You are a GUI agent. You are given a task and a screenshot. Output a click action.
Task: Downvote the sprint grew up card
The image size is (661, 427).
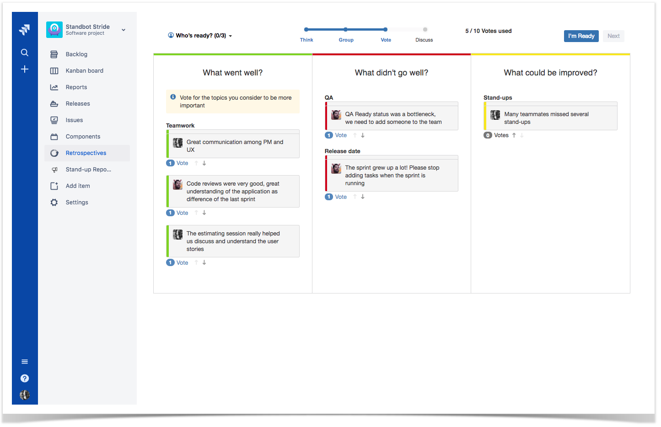[x=363, y=197]
